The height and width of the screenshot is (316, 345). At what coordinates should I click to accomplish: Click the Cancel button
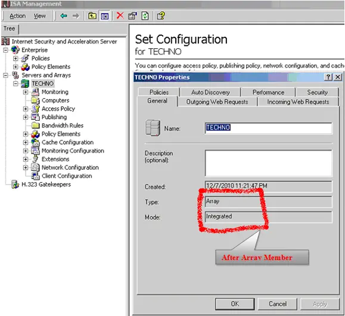click(278, 304)
